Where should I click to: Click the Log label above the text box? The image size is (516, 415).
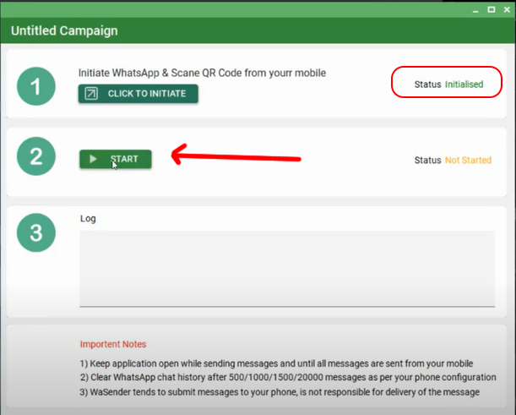pyautogui.click(x=88, y=218)
